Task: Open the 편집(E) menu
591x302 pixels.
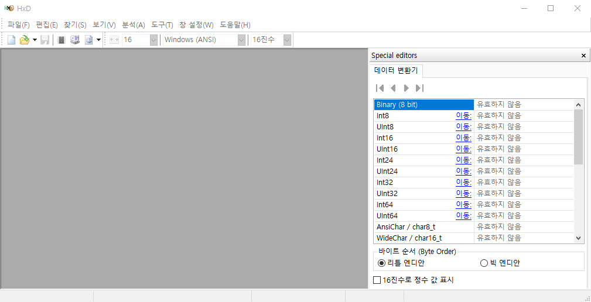Action: pyautogui.click(x=47, y=25)
